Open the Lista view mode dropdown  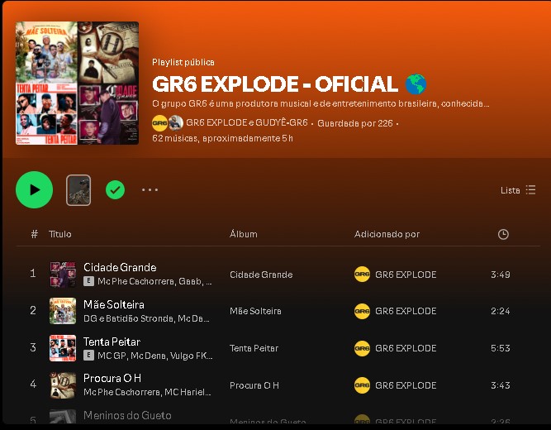[x=518, y=190]
